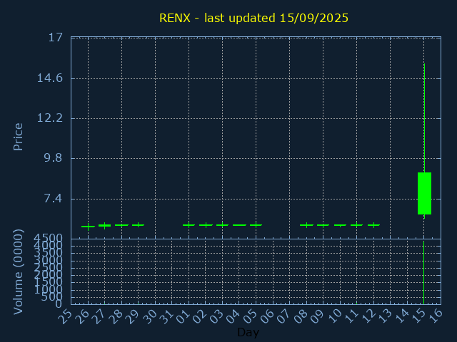Screen dimensions: 457x342
Task: Click the candlestick on day 04
Action: coord(240,225)
